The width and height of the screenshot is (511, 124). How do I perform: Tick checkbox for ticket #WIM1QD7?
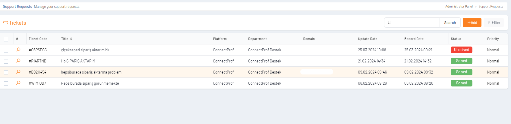point(6,83)
